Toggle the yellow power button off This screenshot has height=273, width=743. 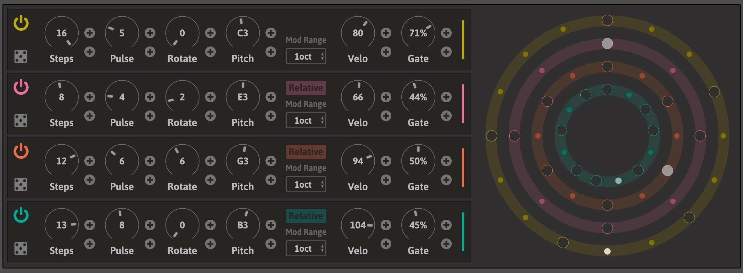[21, 23]
